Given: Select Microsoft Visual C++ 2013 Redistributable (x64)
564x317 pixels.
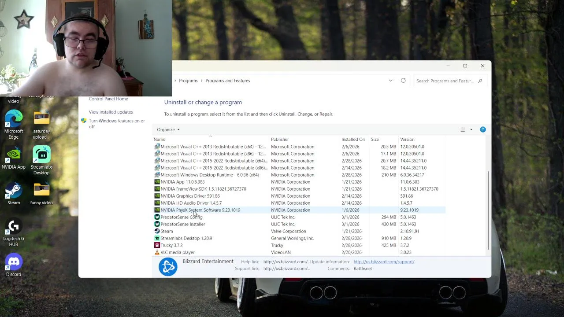Looking at the screenshot, I should click(x=299, y=147).
